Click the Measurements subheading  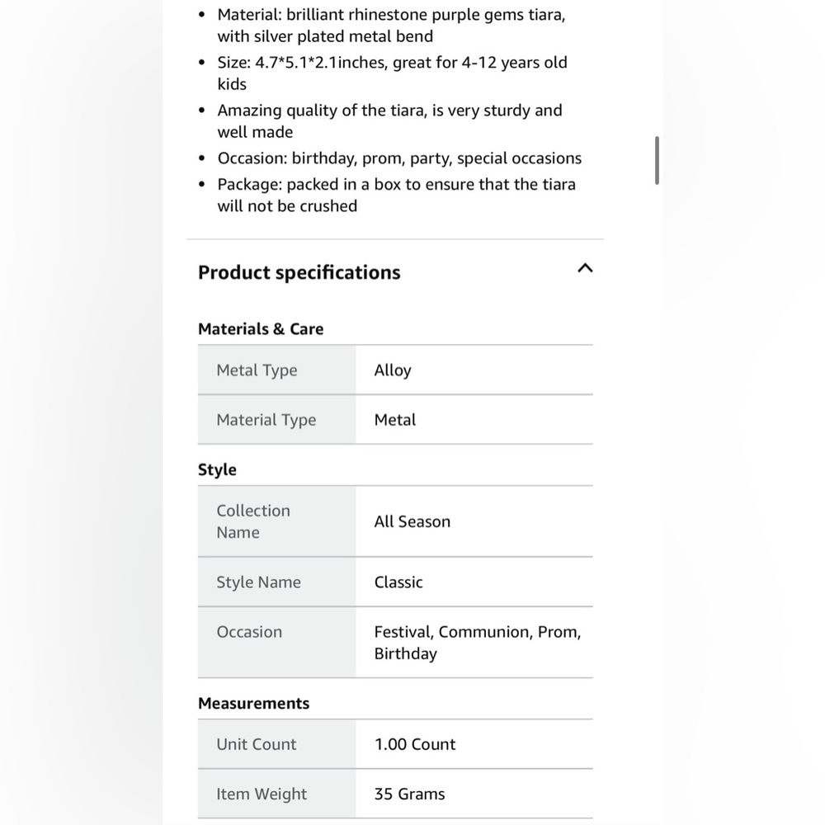pos(253,704)
